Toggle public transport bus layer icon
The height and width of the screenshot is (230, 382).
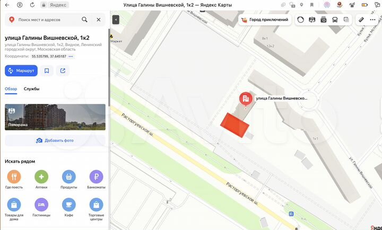pos(335,20)
